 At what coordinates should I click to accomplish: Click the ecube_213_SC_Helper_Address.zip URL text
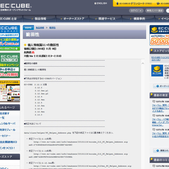point(81,154)
